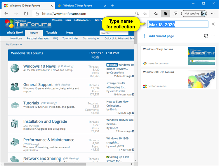Open the marky9074 user link
The height and width of the screenshot is (166, 219).
[117, 146]
